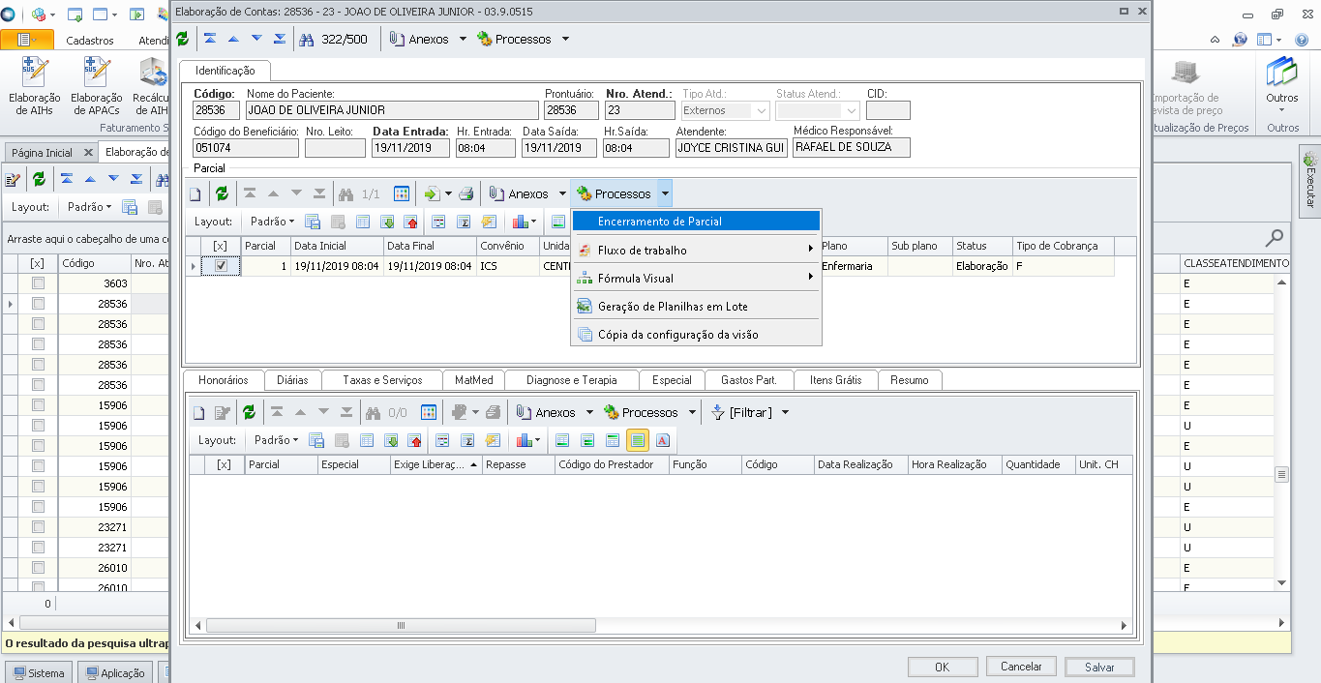Click the Sistema button in status bar
The image size is (1321, 683).
39,673
